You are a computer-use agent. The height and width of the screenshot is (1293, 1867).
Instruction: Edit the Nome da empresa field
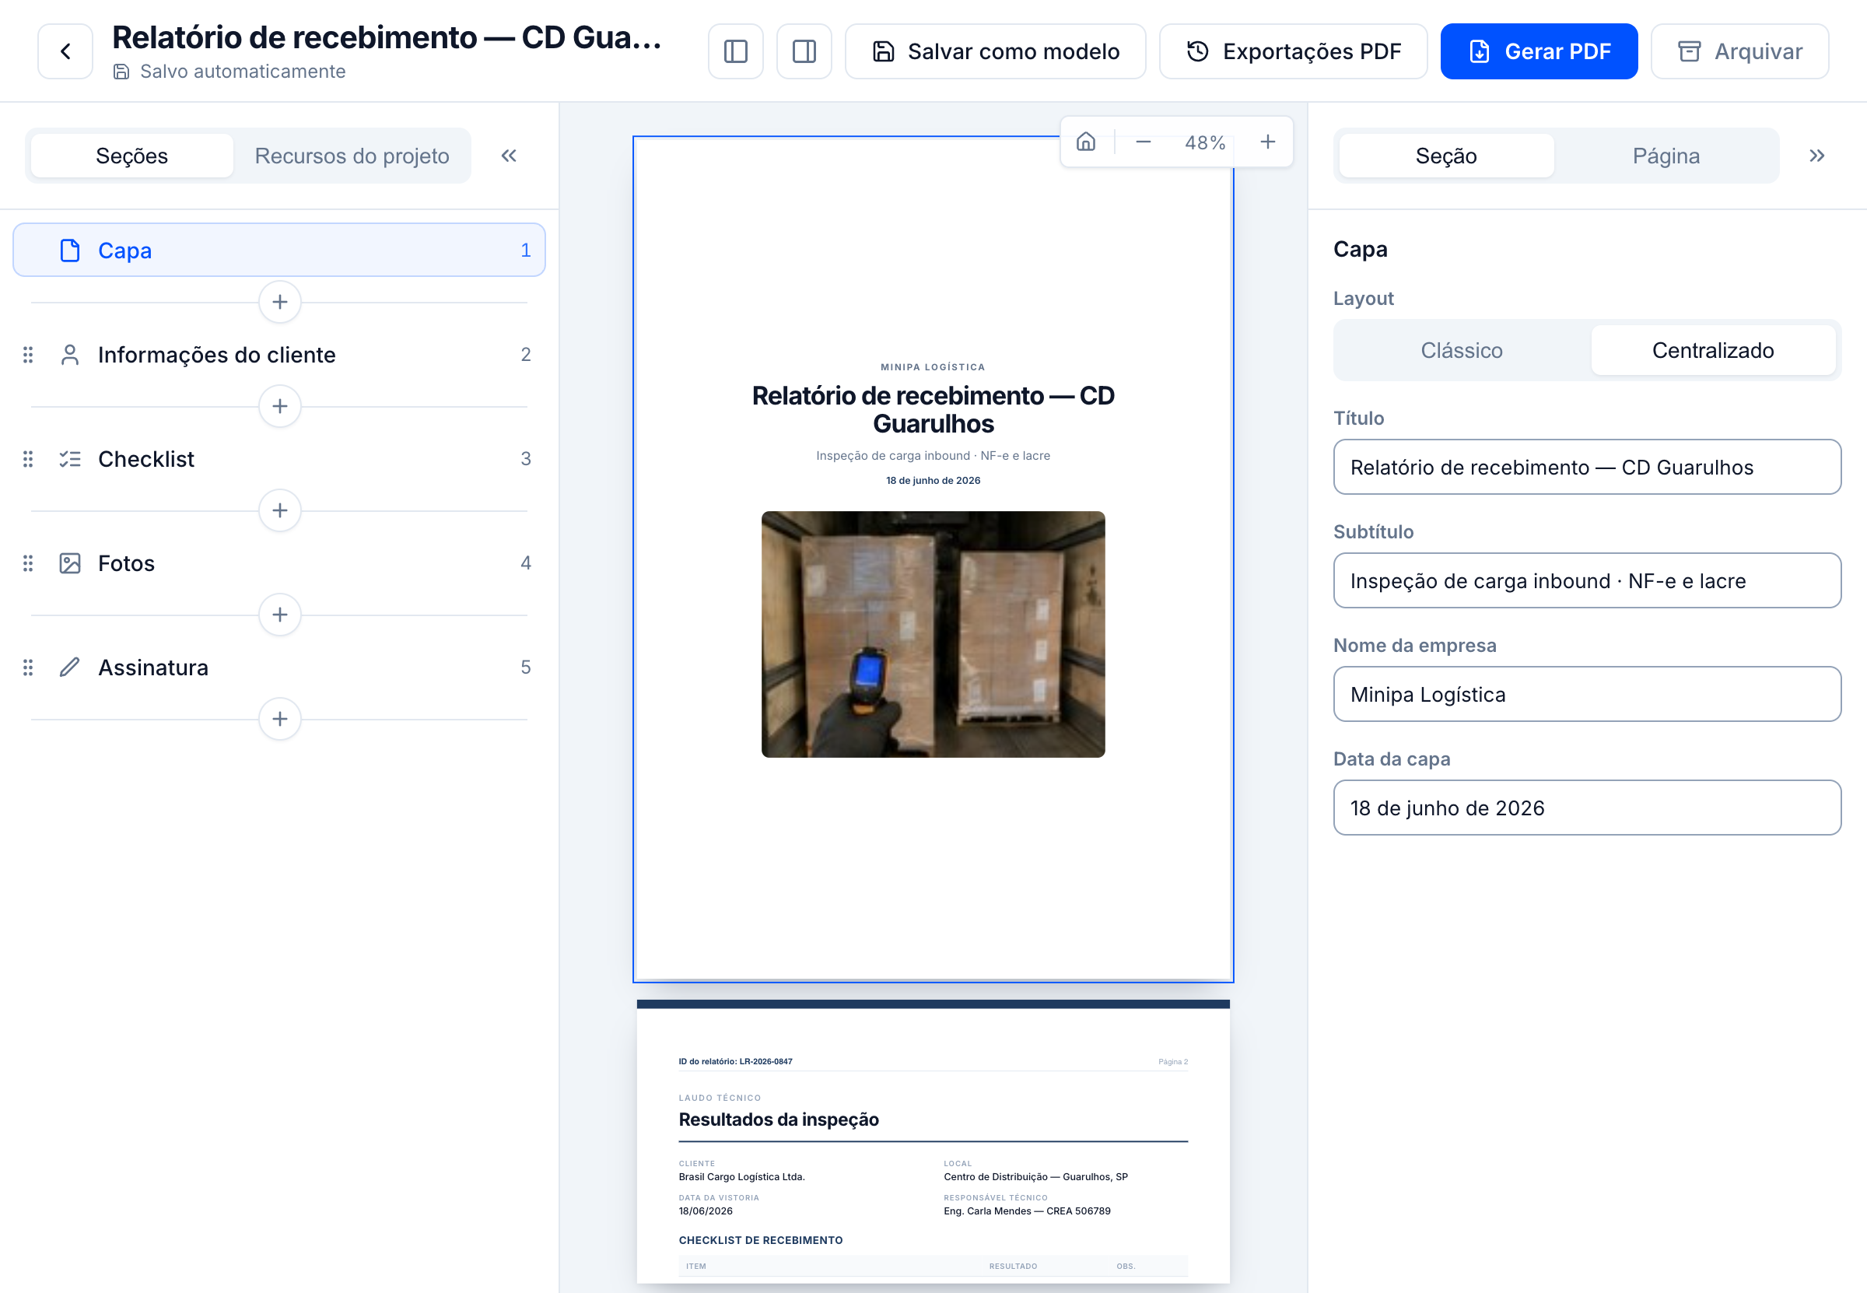coord(1586,694)
